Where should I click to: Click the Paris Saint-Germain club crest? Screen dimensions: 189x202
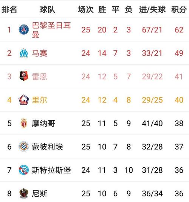tap(24, 30)
